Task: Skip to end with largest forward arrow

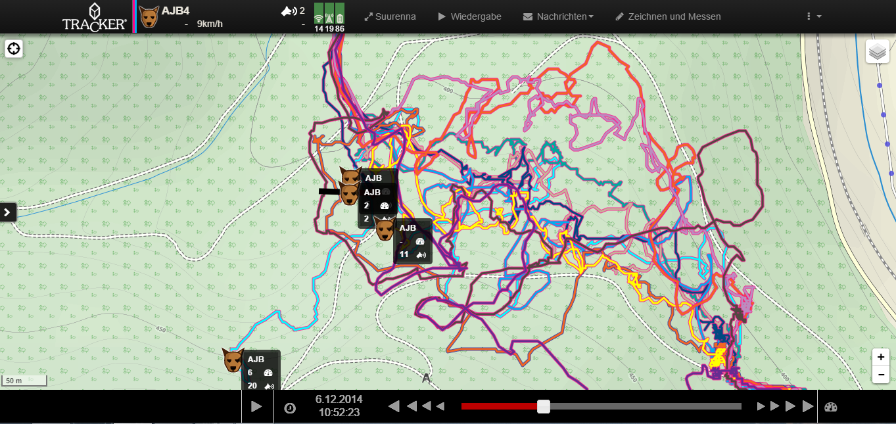Action: (x=808, y=406)
